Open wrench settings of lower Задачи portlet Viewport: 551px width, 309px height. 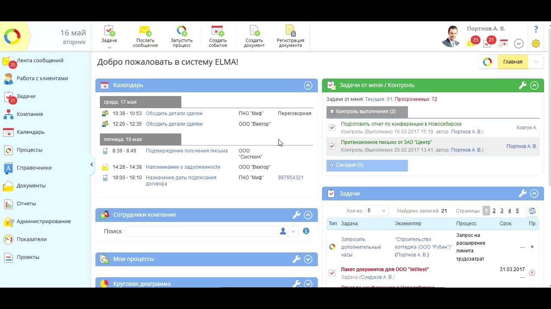pyautogui.click(x=522, y=194)
